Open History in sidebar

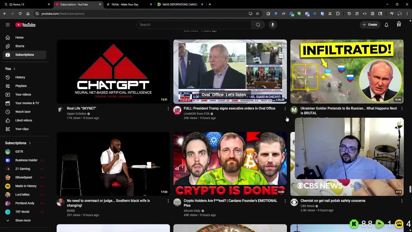tap(24, 77)
